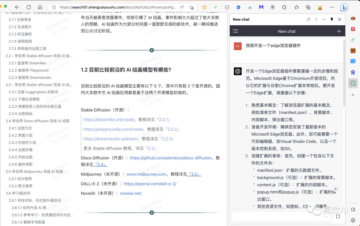Pop out the New chat panel to a window
The image size is (360, 226).
coord(309,19)
